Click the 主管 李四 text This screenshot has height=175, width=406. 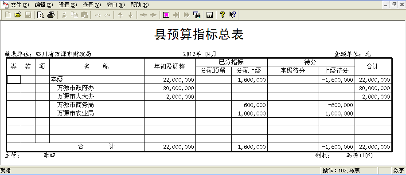[x=30, y=155]
